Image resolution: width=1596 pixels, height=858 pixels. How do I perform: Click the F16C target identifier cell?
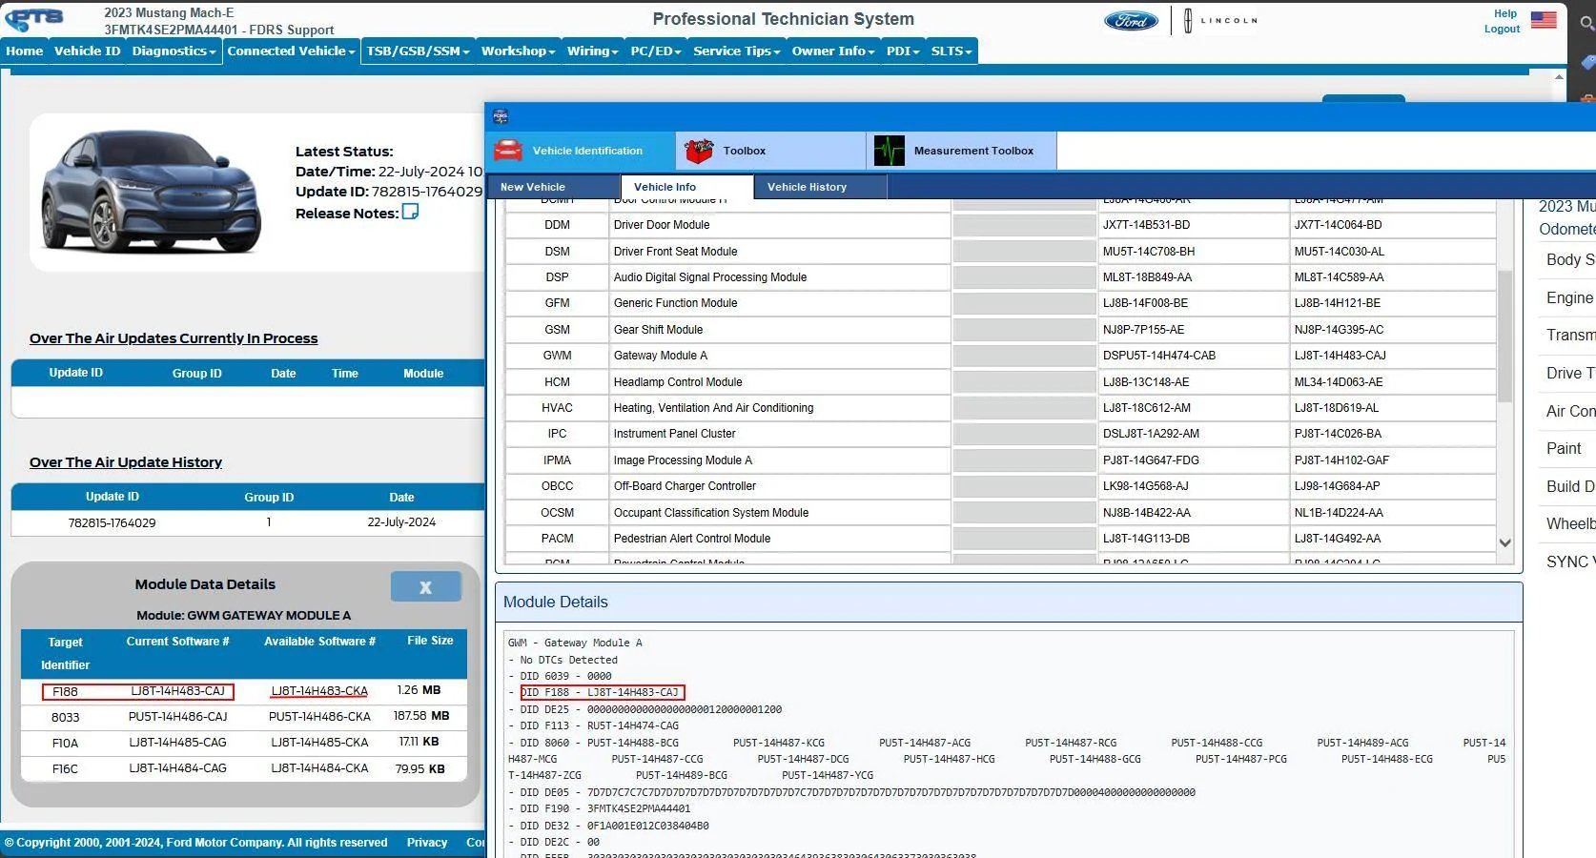(65, 768)
